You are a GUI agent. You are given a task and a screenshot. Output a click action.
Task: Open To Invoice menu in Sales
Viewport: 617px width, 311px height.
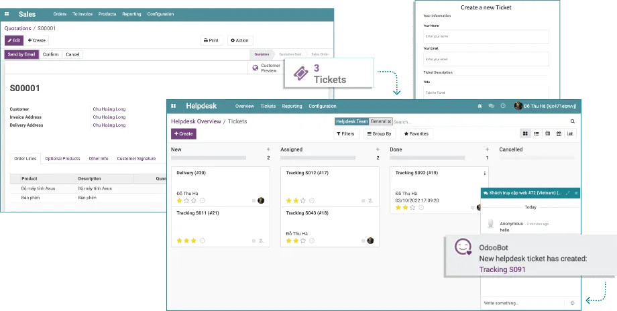point(82,14)
